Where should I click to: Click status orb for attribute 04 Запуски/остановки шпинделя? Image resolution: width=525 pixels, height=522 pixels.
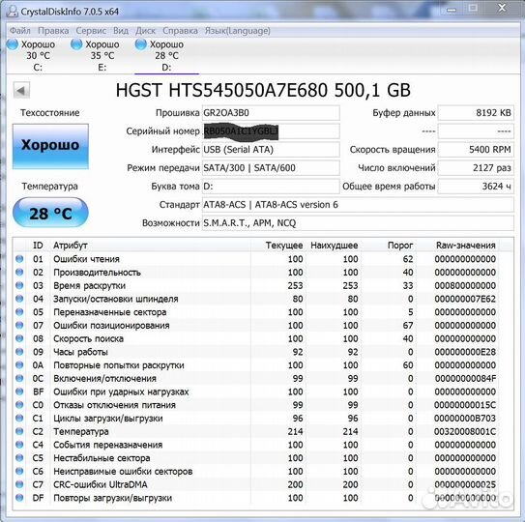[19, 299]
